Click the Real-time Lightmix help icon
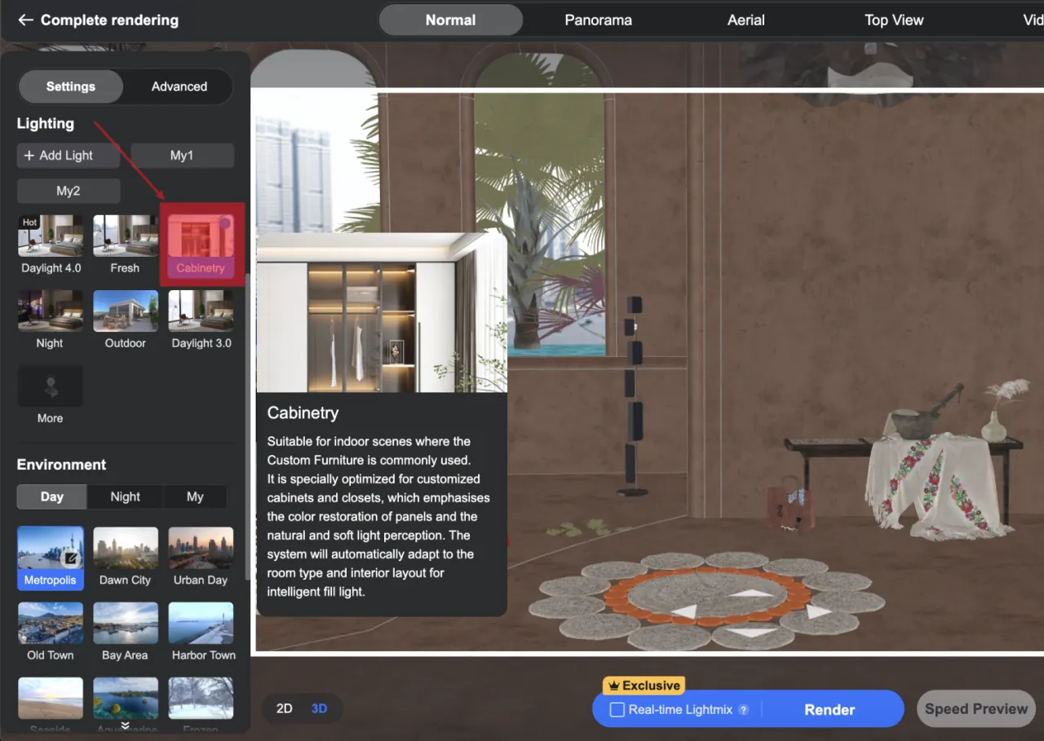The height and width of the screenshot is (741, 1044). point(743,710)
